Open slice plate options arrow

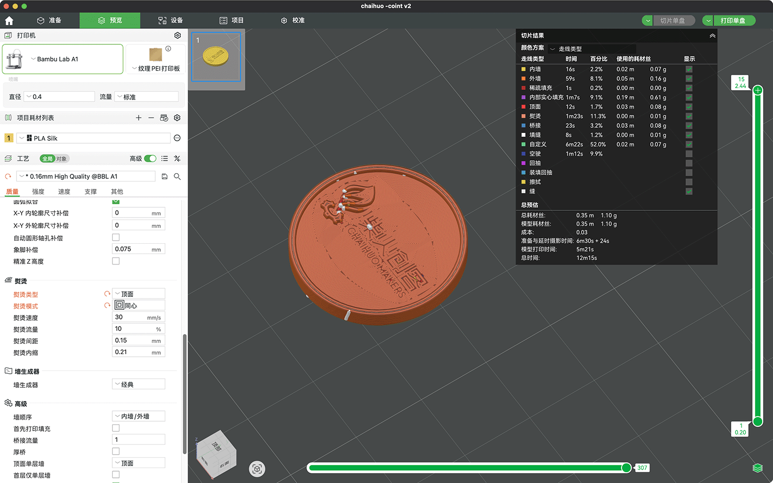tap(647, 21)
